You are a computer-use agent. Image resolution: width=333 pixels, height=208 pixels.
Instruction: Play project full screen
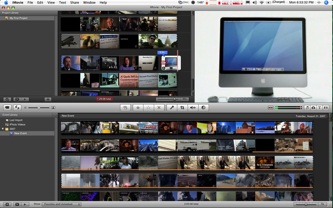tap(17, 99)
